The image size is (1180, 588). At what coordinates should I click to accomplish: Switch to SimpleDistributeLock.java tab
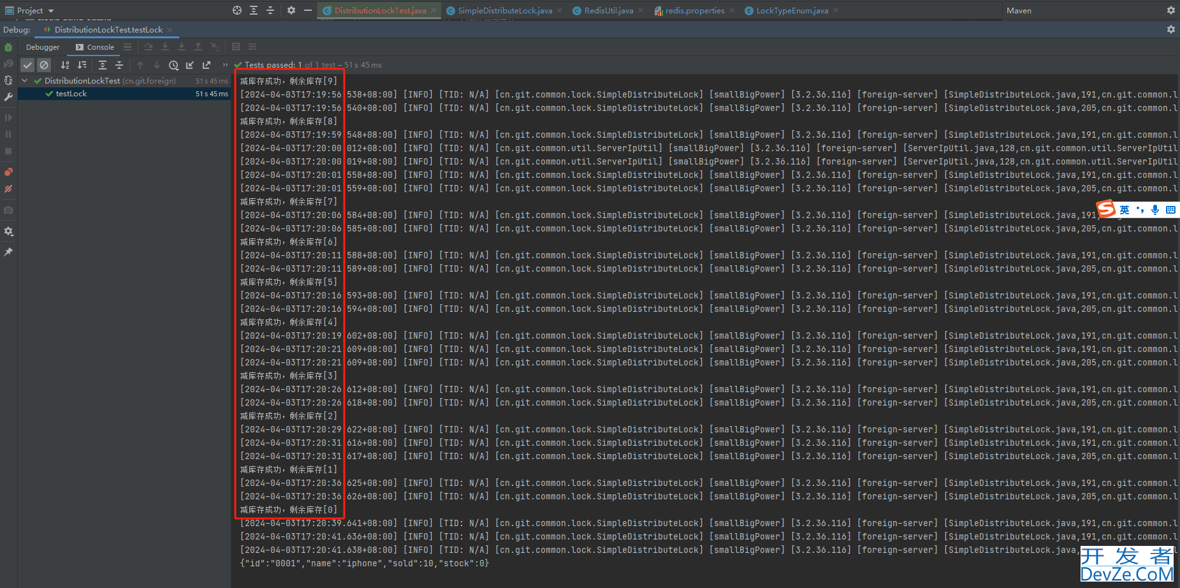pos(505,11)
